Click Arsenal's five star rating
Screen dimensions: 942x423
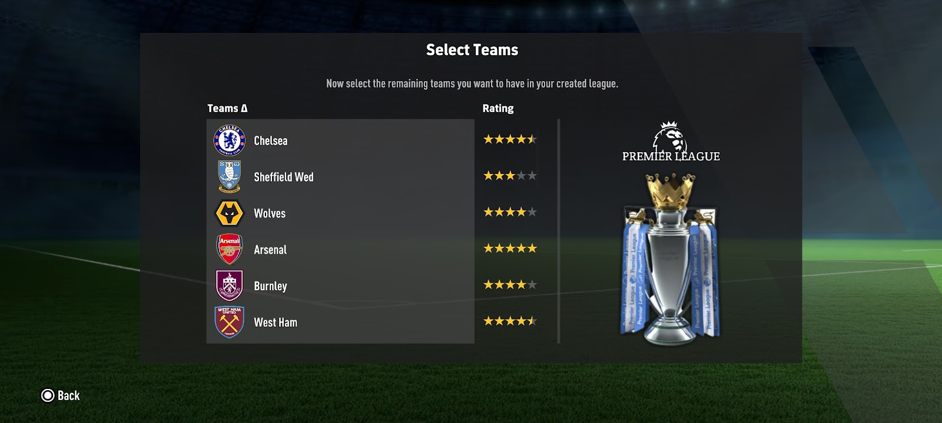click(x=510, y=249)
